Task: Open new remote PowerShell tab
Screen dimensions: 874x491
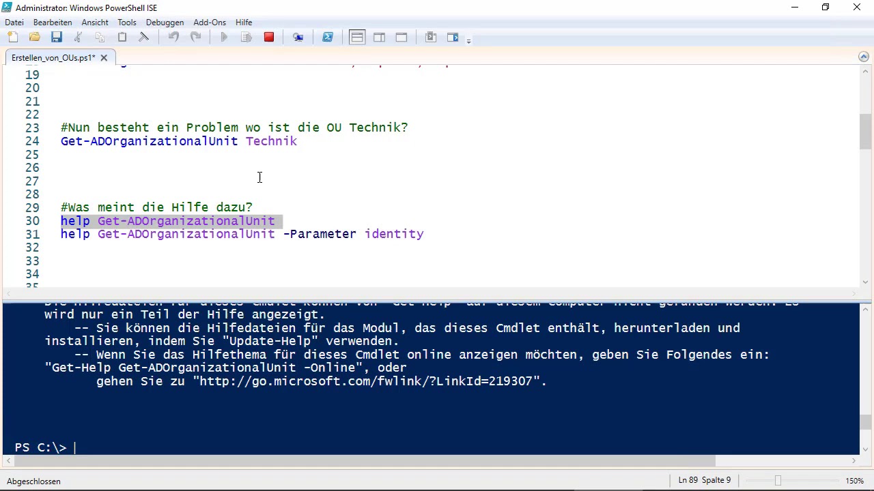Action: click(x=298, y=38)
